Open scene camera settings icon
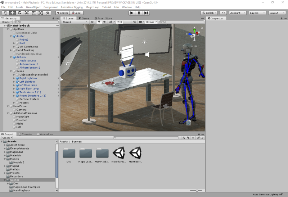288x197 pixels. [x=140, y=22]
